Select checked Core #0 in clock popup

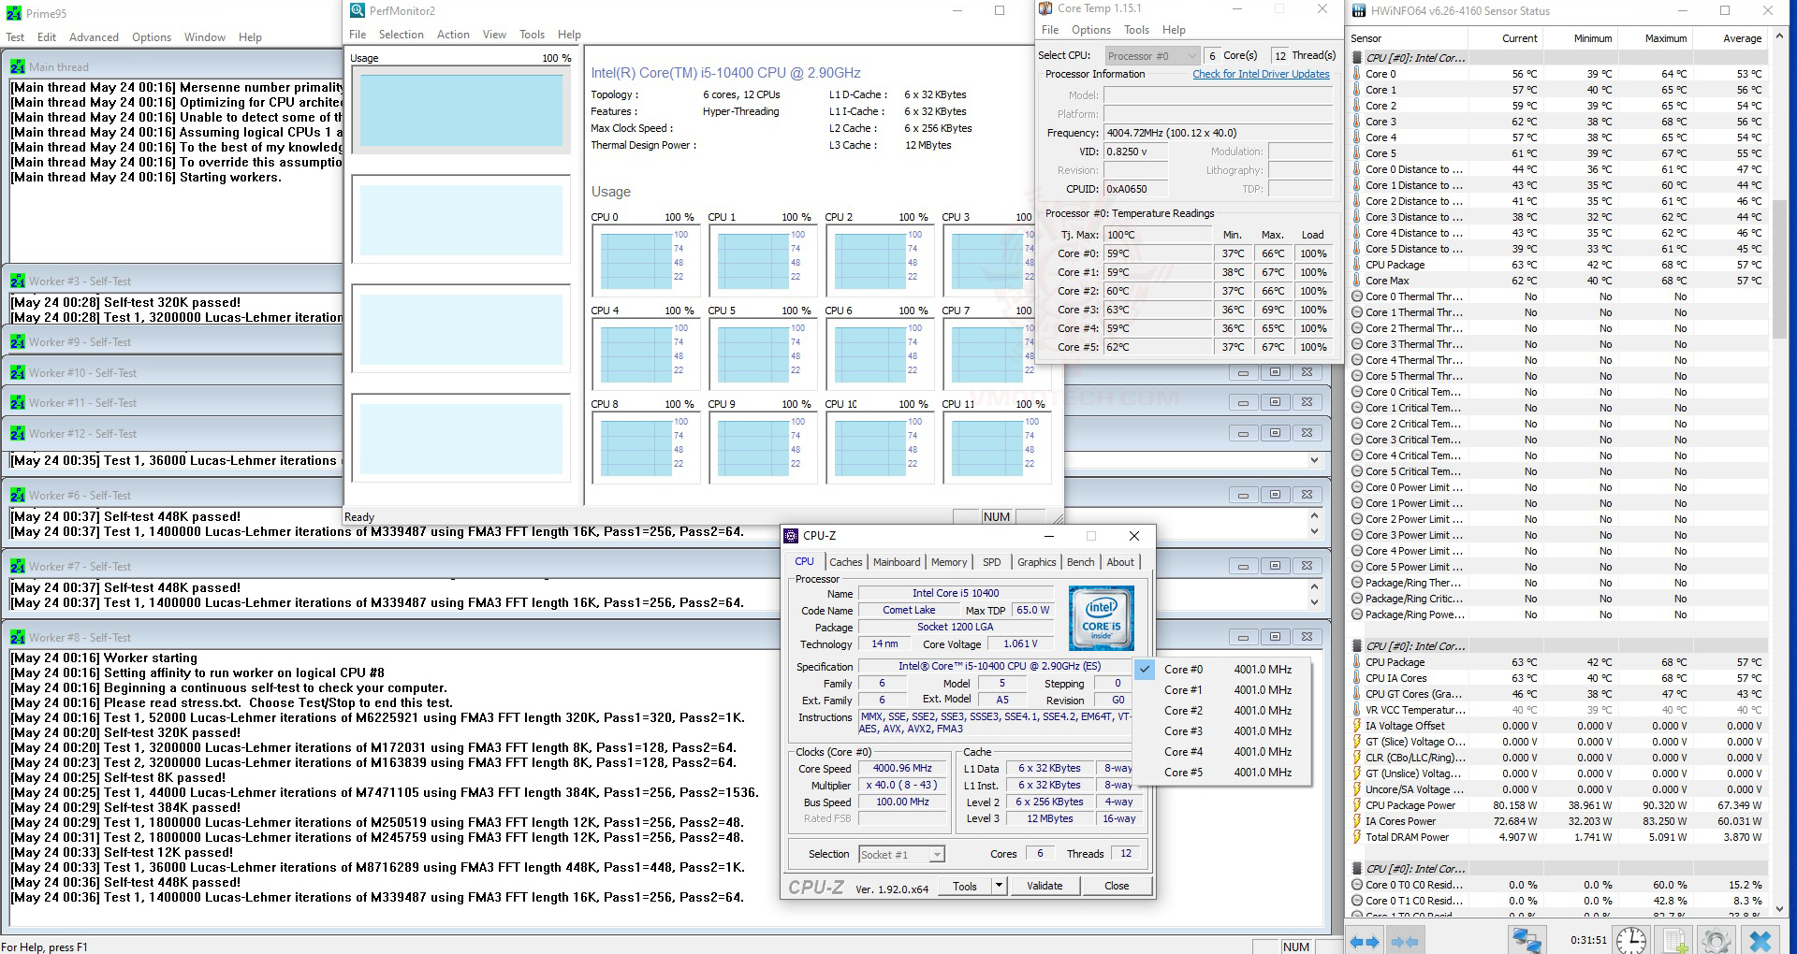tap(1183, 670)
